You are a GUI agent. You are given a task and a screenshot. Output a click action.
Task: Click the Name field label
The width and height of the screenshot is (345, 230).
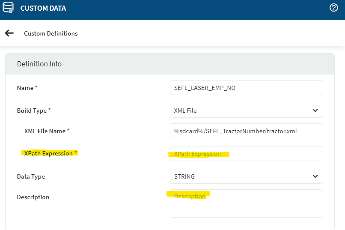(25, 88)
